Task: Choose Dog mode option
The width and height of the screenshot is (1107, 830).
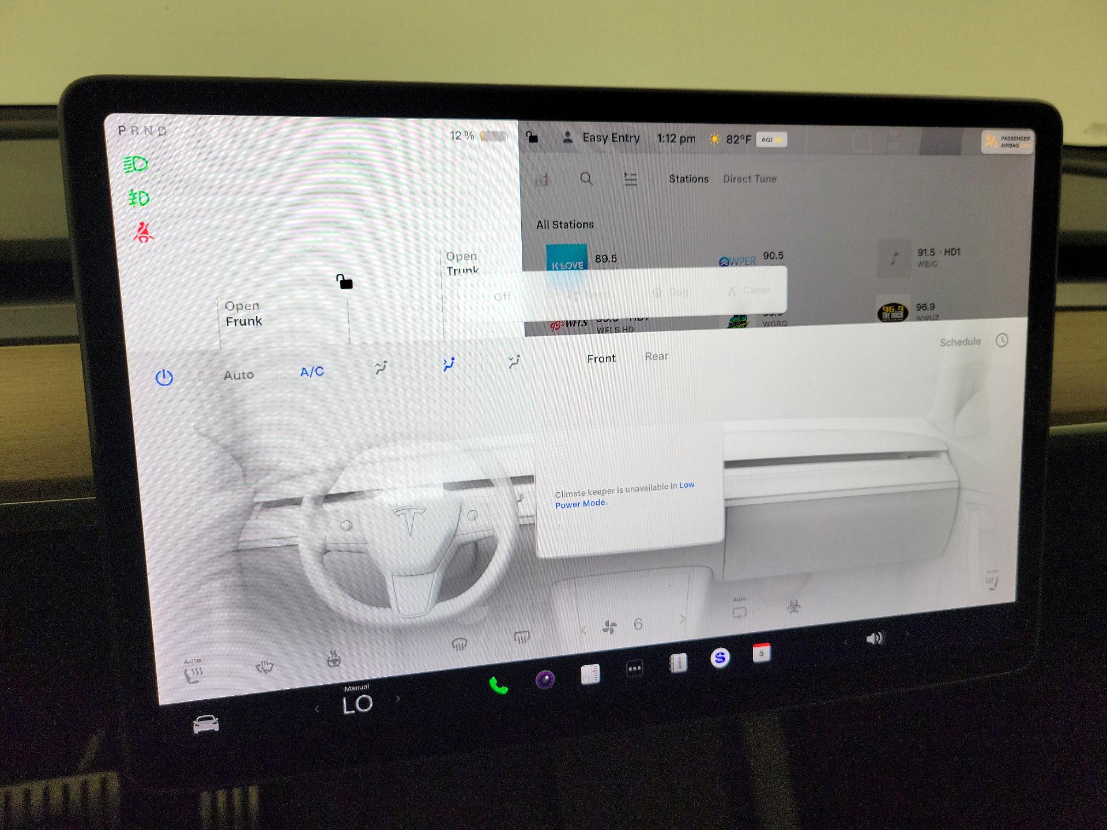Action: (x=672, y=292)
